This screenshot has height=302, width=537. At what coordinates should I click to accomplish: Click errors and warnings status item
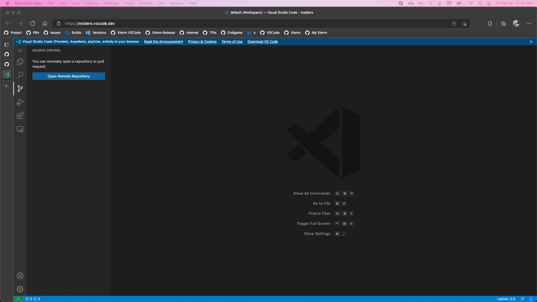(x=33, y=299)
